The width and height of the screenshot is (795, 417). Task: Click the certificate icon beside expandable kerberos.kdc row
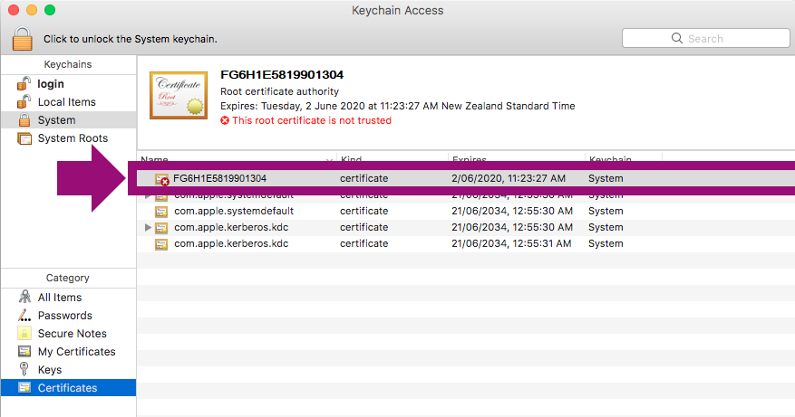pos(161,228)
